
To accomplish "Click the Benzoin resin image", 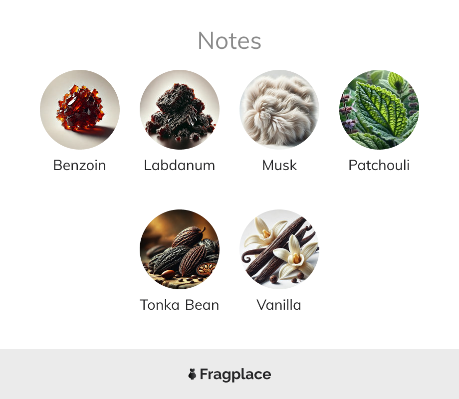I will tap(80, 110).
